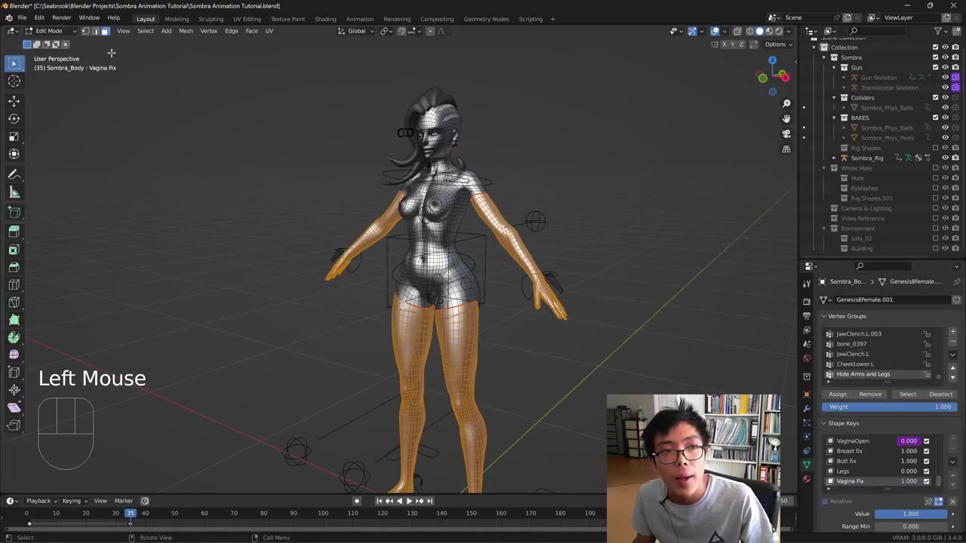The image size is (966, 543).
Task: Uncheck the Legs shape key checkbox
Action: pos(926,471)
